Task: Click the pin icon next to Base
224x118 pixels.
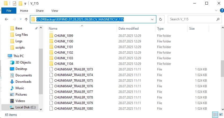Action: (x=36, y=28)
